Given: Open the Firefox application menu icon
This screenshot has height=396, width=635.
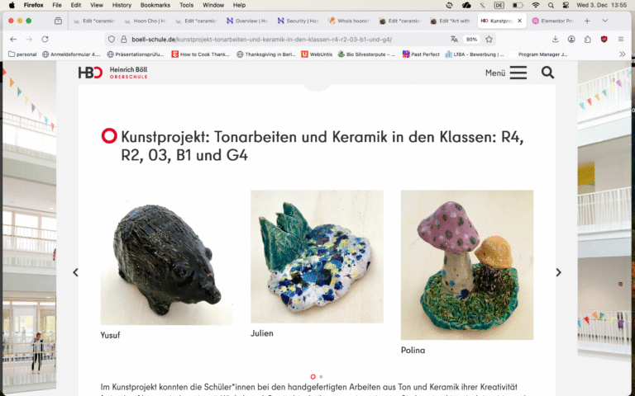Looking at the screenshot, I should (620, 40).
